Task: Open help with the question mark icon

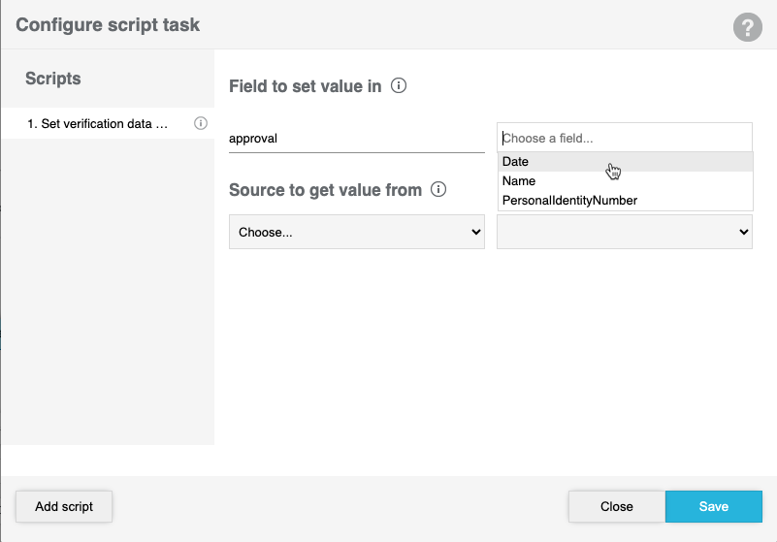Action: [x=747, y=27]
